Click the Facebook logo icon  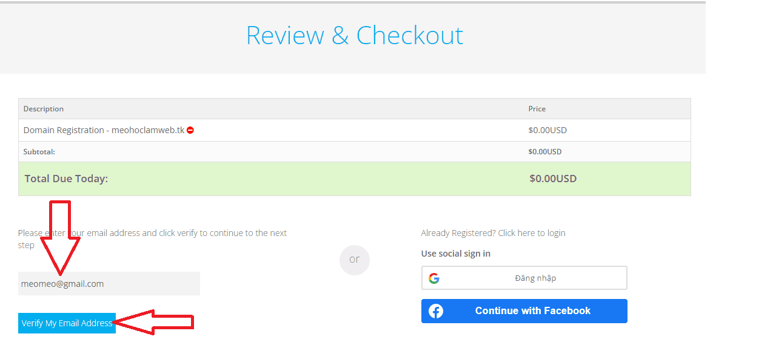[436, 311]
